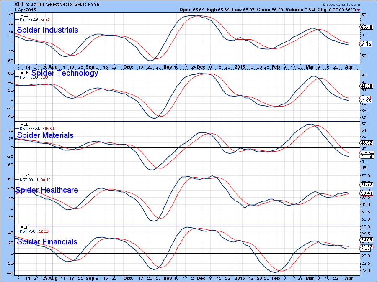Click the 'Open 55.64' value in header

192,10
